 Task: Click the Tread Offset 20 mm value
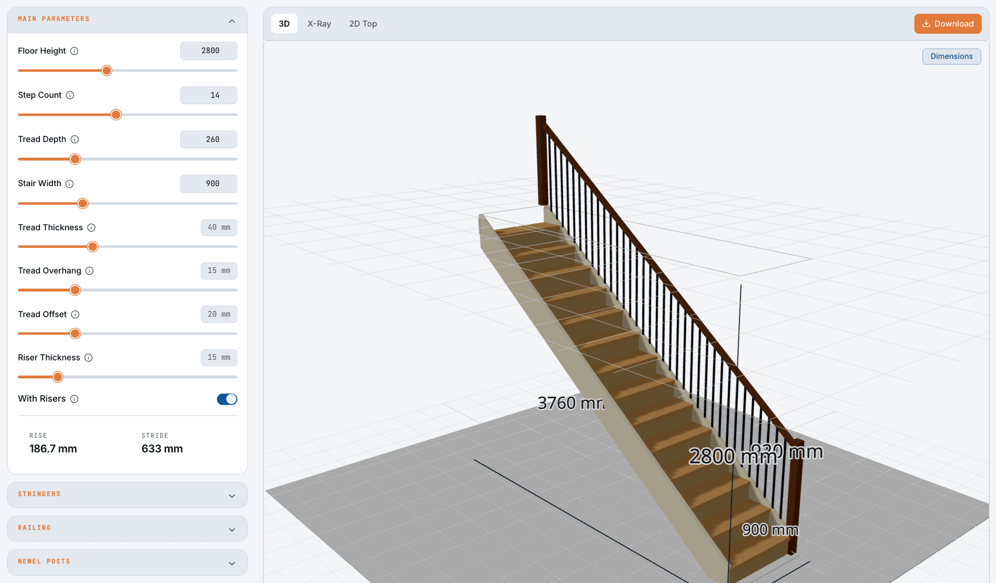click(219, 314)
